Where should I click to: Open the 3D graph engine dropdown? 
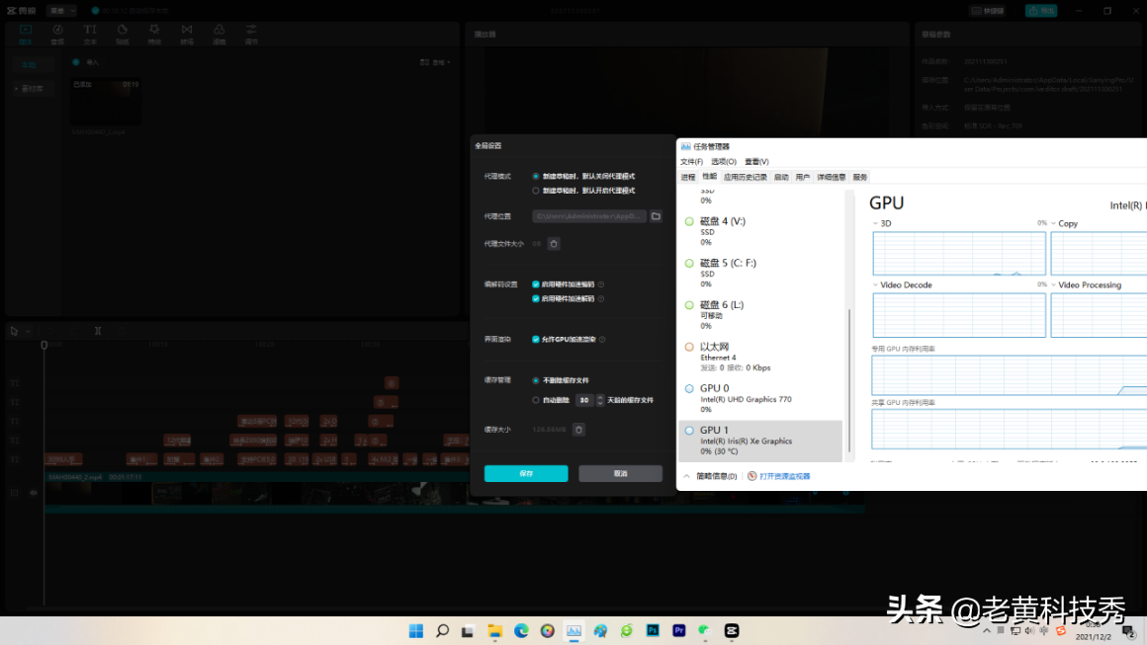point(875,223)
